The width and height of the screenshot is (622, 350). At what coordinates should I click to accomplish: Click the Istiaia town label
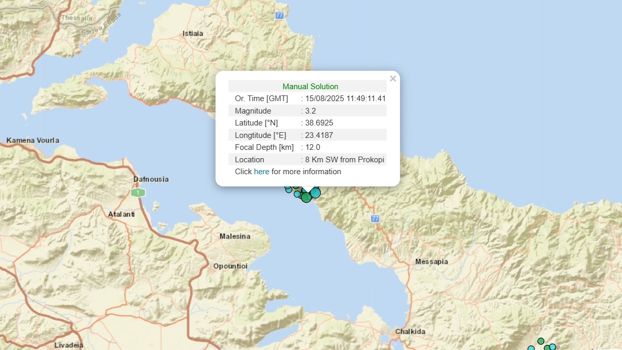[x=193, y=34]
